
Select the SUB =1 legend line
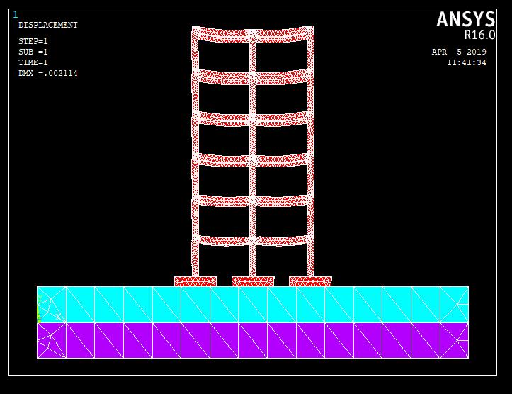click(x=33, y=52)
